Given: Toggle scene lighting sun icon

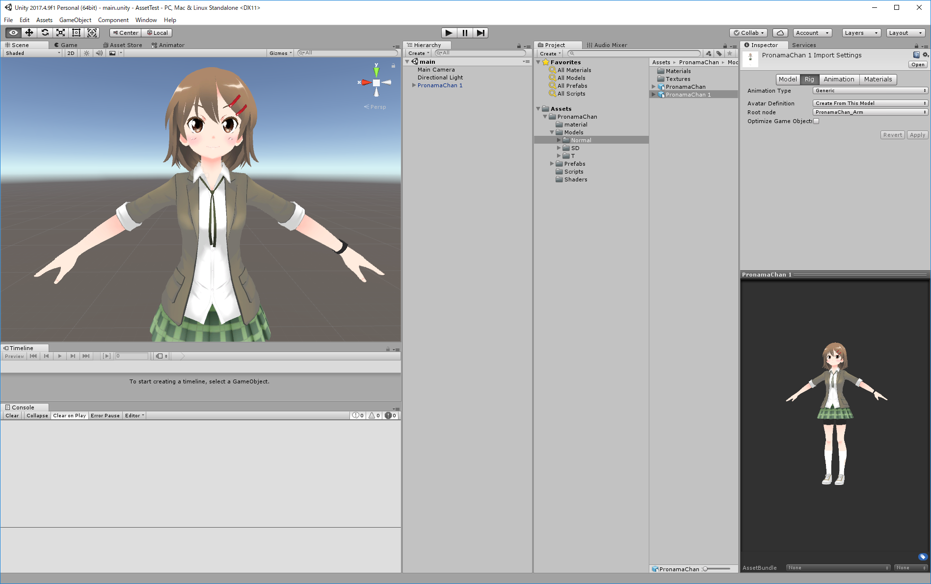Looking at the screenshot, I should (x=86, y=53).
